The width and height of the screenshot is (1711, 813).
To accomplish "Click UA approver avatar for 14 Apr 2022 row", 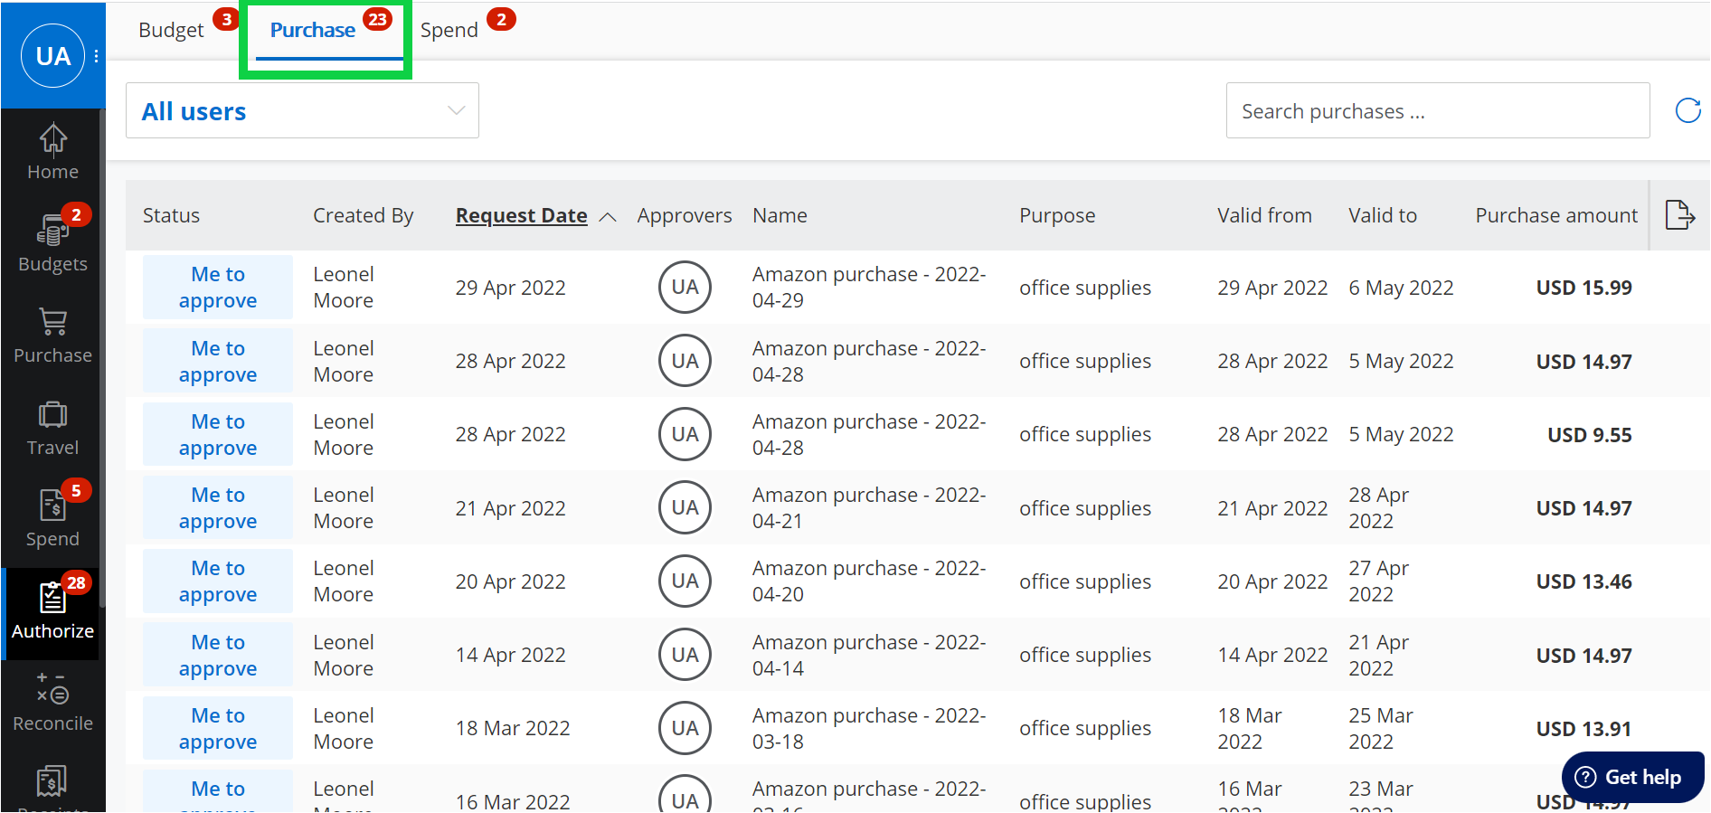I will [x=685, y=655].
